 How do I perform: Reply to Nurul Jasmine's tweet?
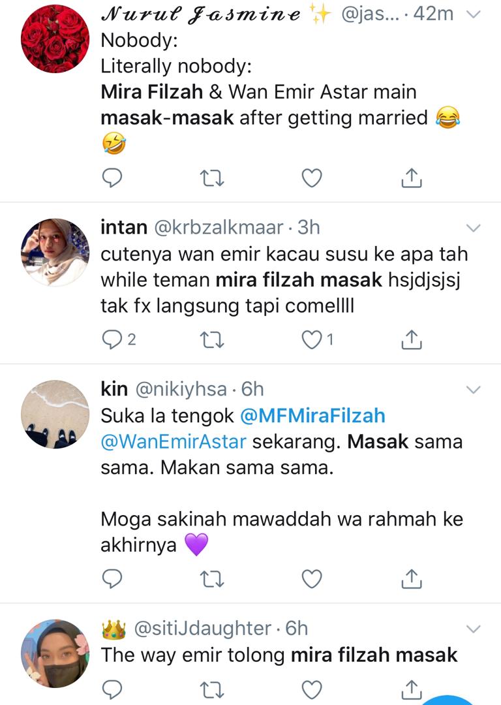pos(113,177)
